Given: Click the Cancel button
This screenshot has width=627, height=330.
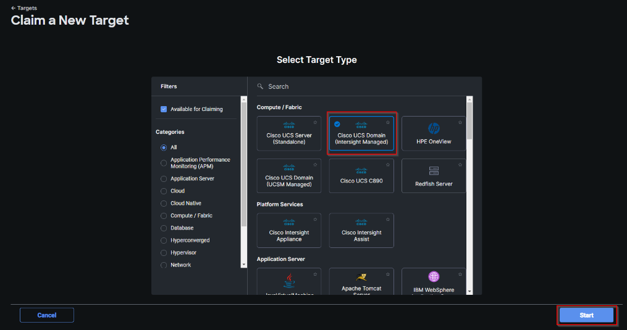Looking at the screenshot, I should click(47, 315).
